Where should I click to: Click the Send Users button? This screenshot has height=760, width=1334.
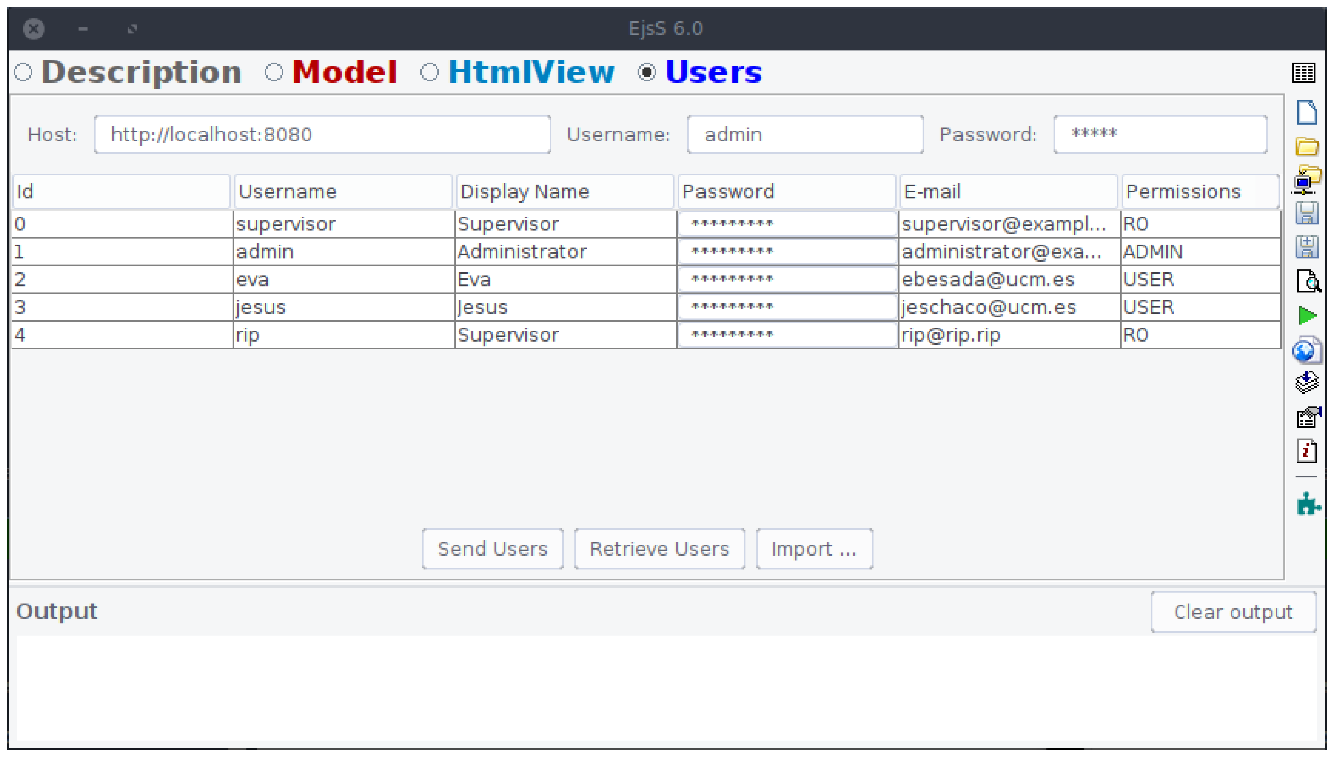[492, 548]
